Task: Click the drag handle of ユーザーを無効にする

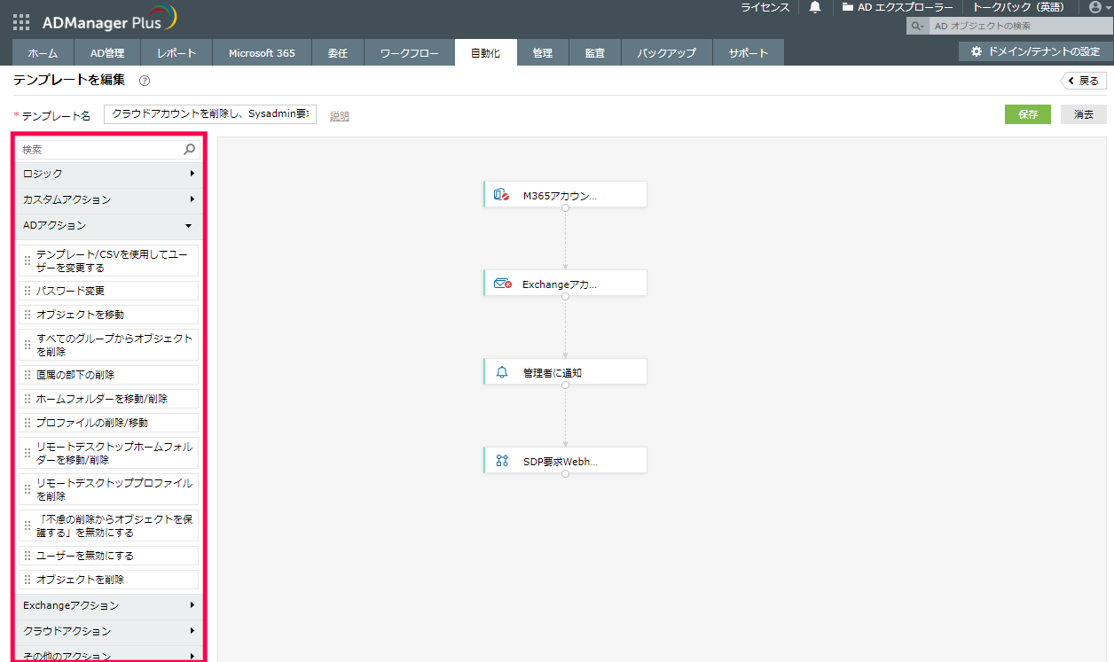Action: pos(27,556)
